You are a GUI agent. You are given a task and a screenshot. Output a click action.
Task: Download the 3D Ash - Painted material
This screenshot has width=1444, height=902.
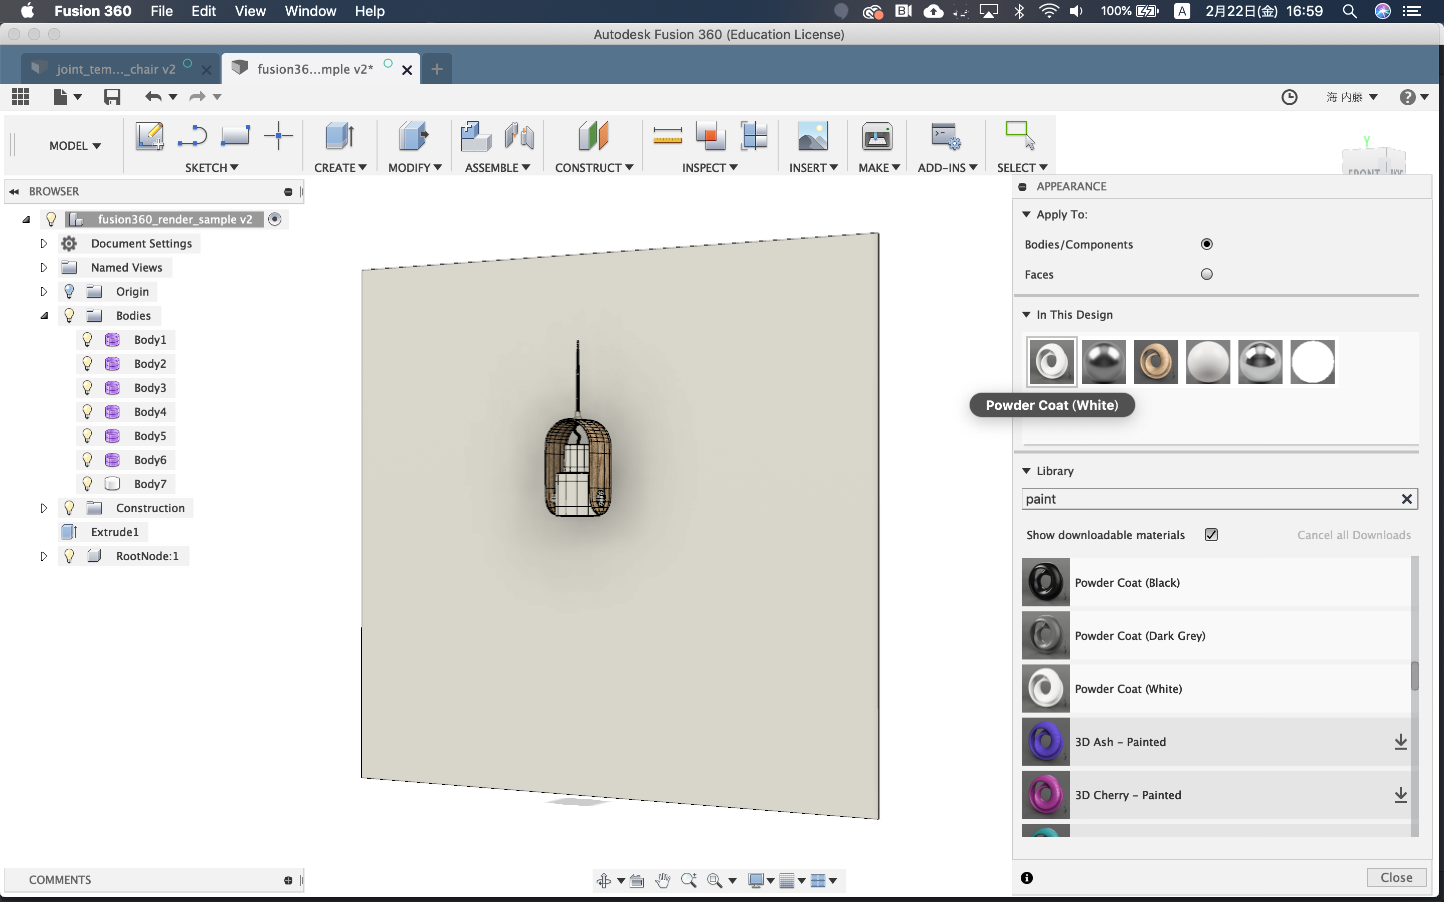coord(1400,742)
